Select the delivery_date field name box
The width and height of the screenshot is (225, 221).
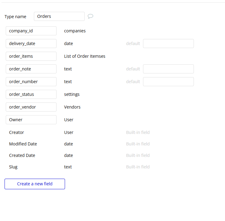coord(31,44)
